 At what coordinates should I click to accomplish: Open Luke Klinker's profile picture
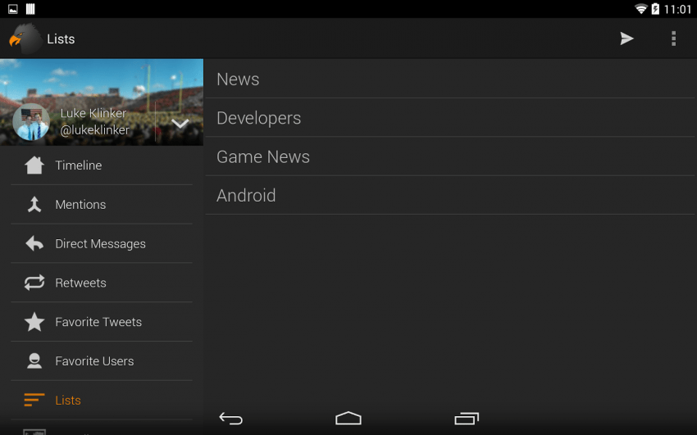[31, 122]
